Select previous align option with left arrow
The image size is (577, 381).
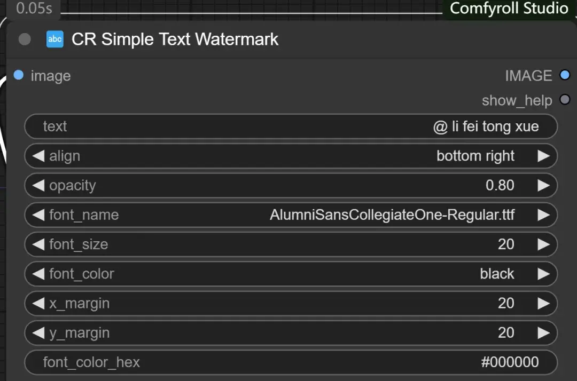pos(38,156)
